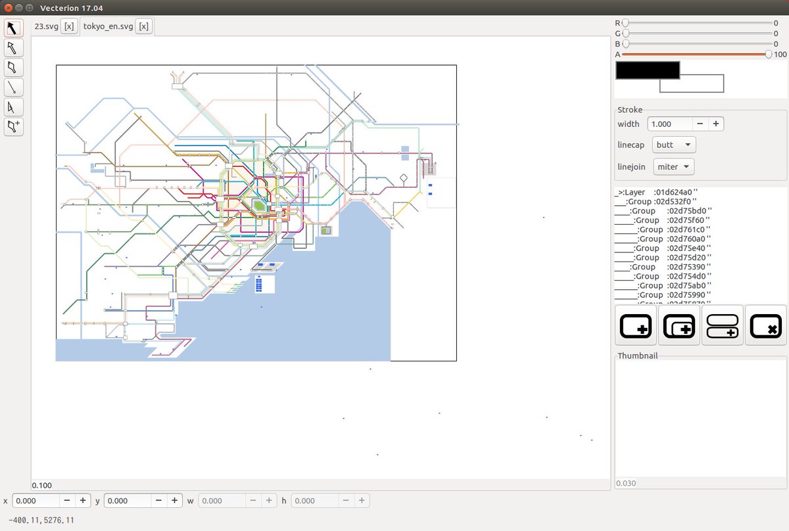Decrease the x position value
Viewport: 789px width, 531px height.
point(67,501)
